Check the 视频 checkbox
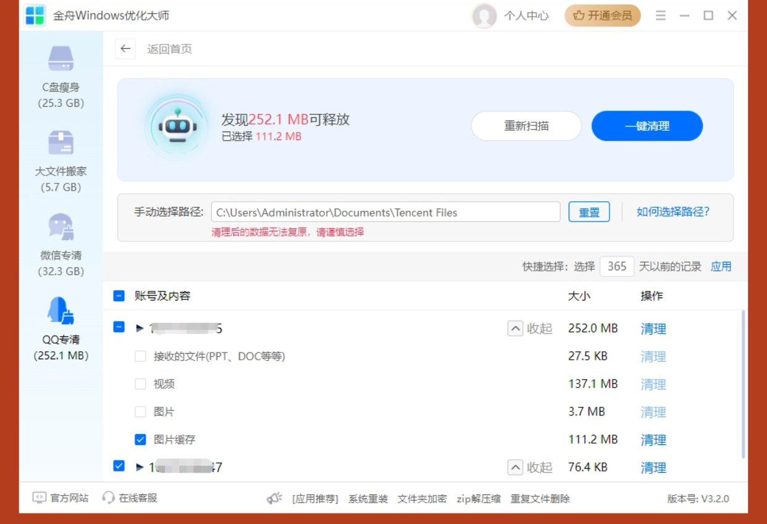This screenshot has width=767, height=524. (140, 384)
